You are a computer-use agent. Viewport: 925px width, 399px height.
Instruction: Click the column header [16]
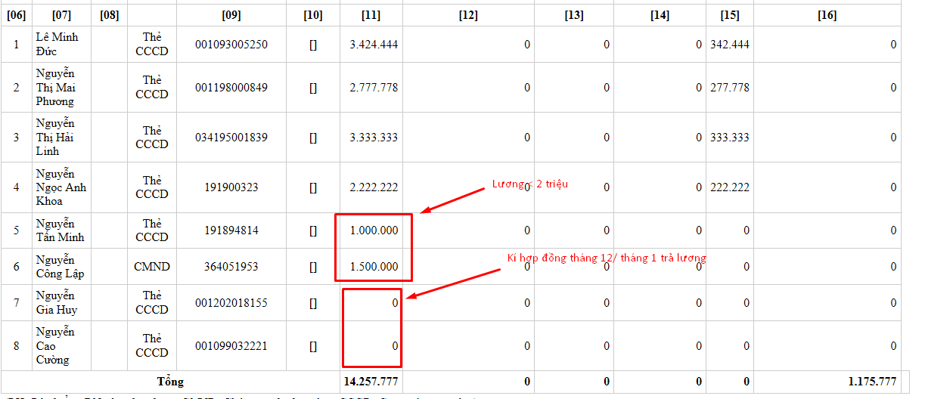click(x=827, y=15)
